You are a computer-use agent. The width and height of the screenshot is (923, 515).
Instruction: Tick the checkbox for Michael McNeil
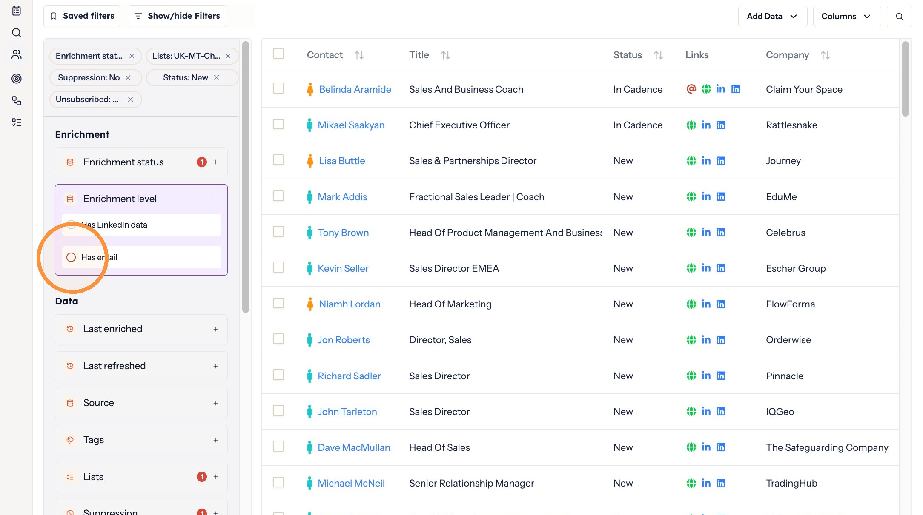coord(278,482)
